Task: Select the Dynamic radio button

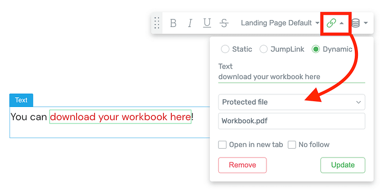Action: [316, 49]
